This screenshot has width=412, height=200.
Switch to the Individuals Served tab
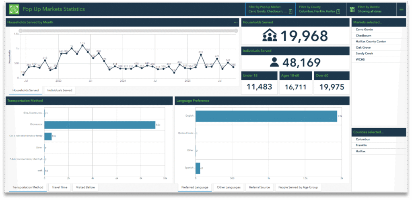pyautogui.click(x=60, y=90)
